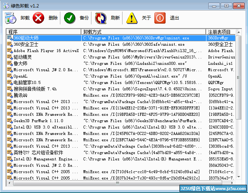Click registry item DriverGenius
248x193 pixels.
(221, 57)
